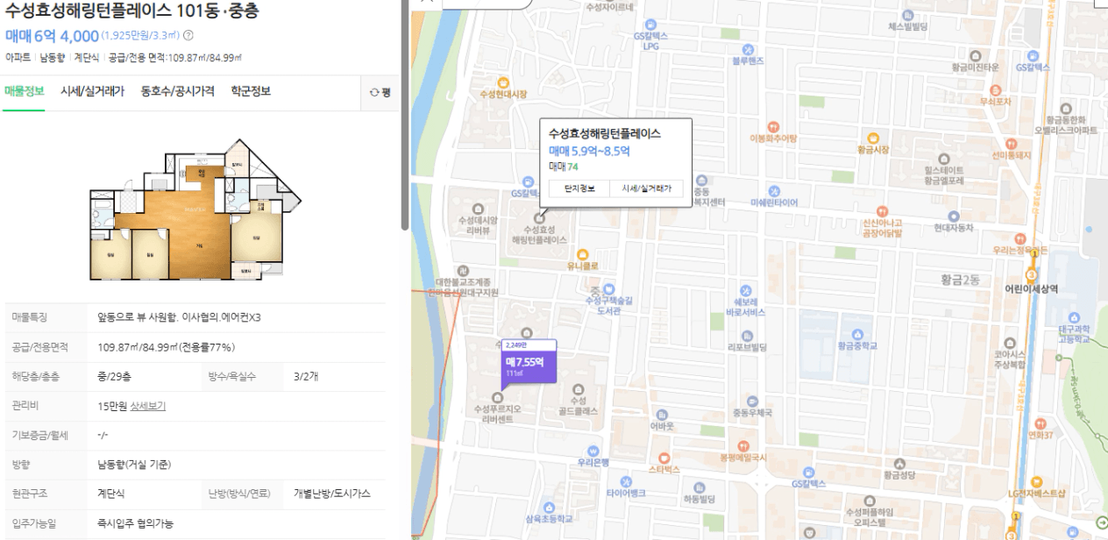This screenshot has width=1108, height=540.
Task: Open the 관리비 상세보기 link
Action: [148, 406]
